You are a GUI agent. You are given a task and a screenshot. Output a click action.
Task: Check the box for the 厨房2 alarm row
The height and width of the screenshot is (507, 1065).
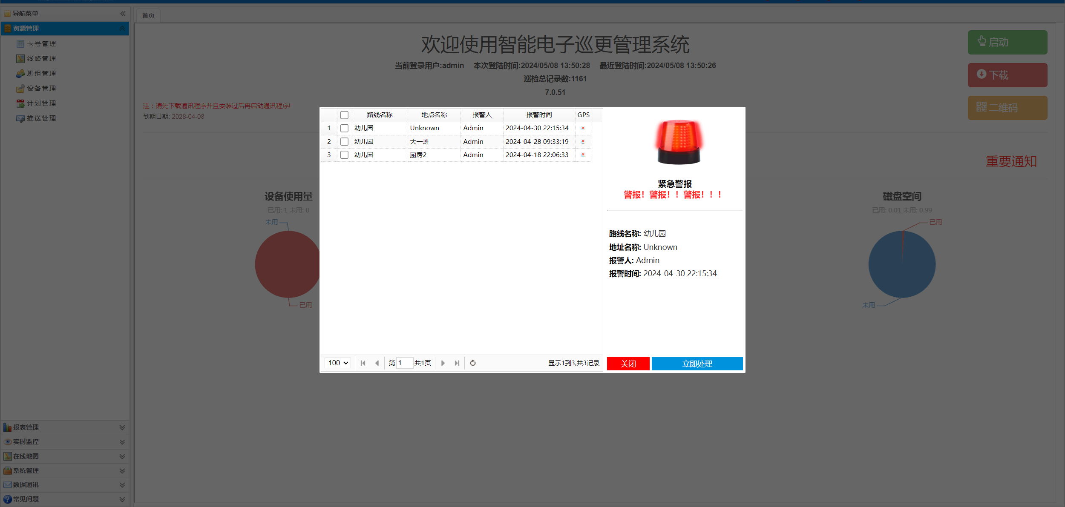coord(345,155)
